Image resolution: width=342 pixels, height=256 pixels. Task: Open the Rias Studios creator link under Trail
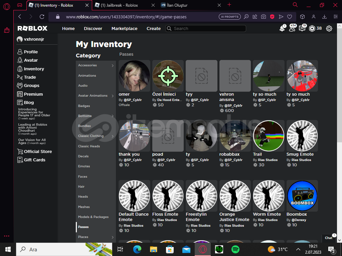(268, 160)
